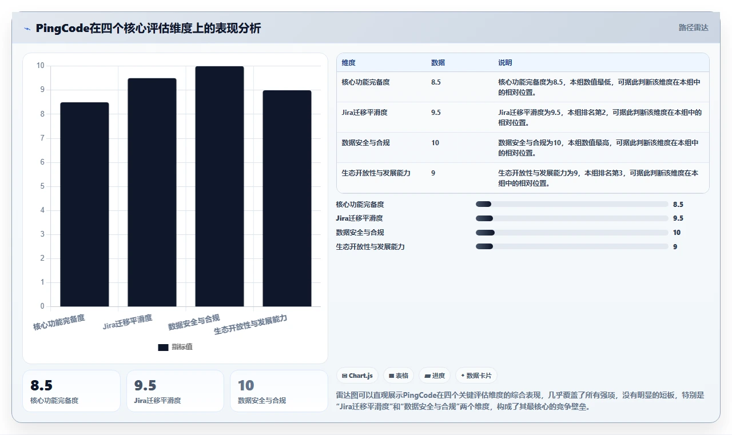The width and height of the screenshot is (732, 435).
Task: Click the description saying 本组排名第2
Action: [x=599, y=117]
